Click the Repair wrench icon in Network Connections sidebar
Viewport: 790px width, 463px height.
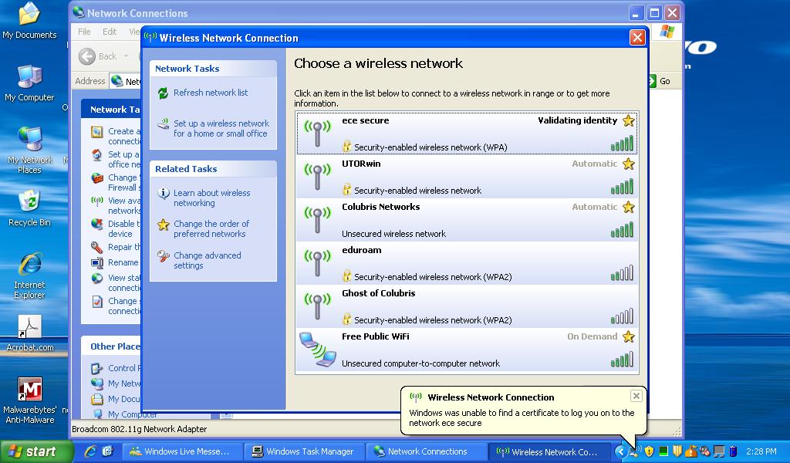tap(96, 248)
